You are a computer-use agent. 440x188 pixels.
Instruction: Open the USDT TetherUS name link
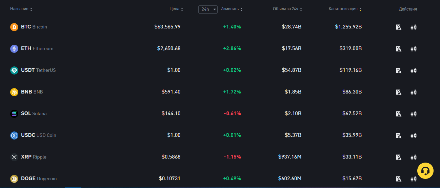38,70
